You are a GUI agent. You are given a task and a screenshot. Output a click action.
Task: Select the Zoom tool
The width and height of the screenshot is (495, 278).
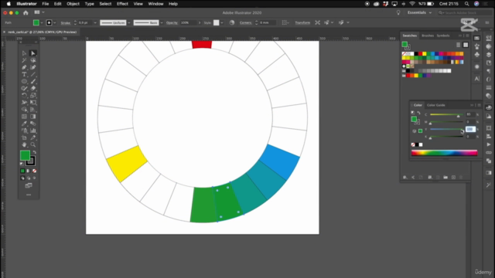click(32, 144)
